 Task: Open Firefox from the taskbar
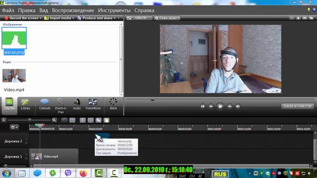click(x=83, y=173)
